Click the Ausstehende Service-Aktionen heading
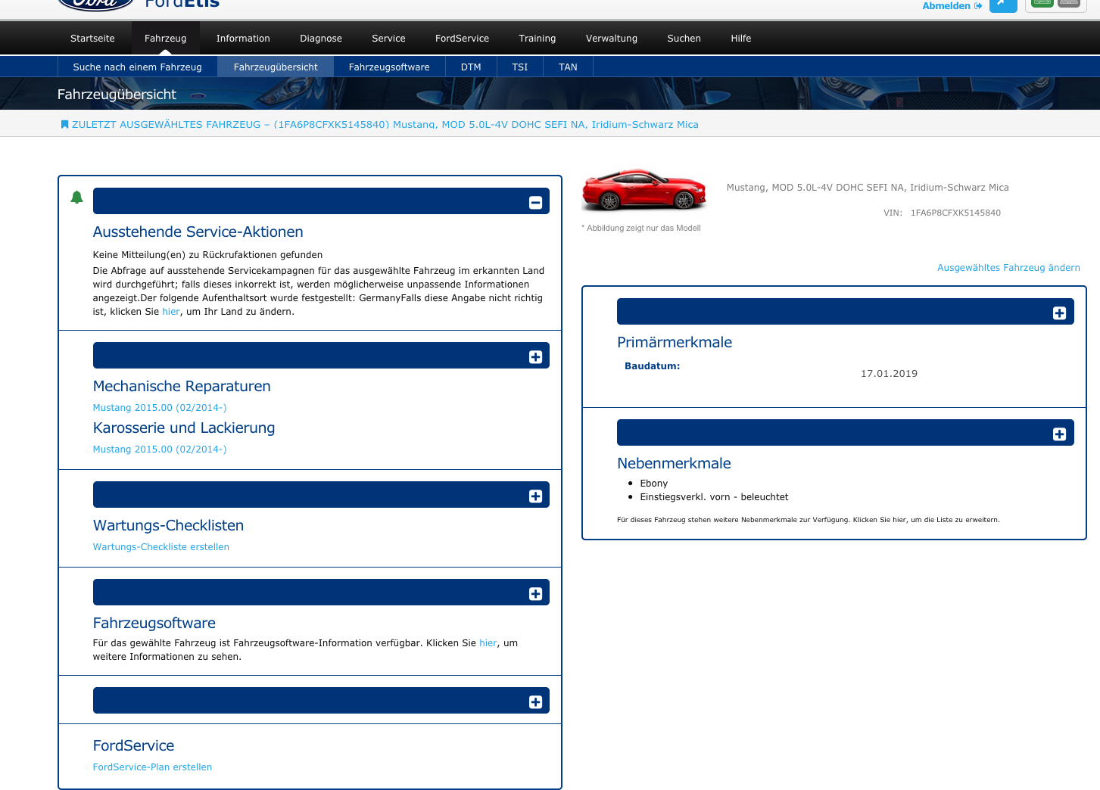The width and height of the screenshot is (1100, 790). coord(198,232)
